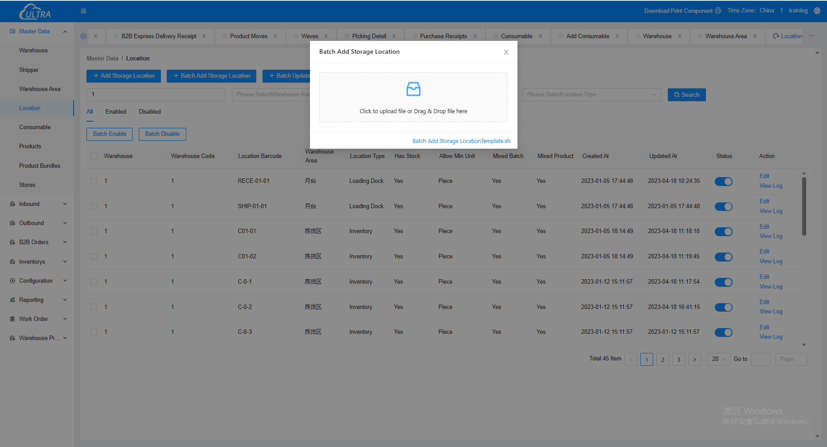
Task: Select Warehouse Area in sidebar
Action: 40,89
